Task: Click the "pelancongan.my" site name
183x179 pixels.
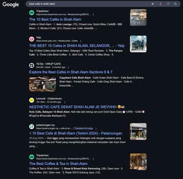Action: click(45, 125)
